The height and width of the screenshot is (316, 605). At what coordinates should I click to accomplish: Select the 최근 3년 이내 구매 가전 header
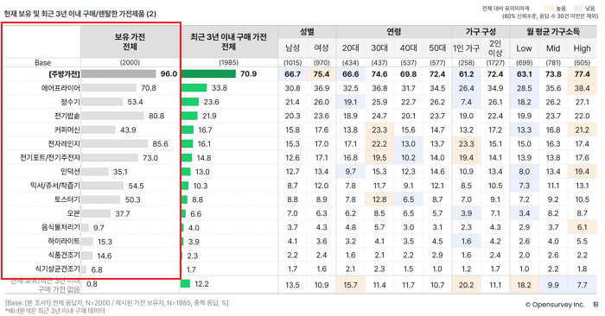[x=229, y=41]
